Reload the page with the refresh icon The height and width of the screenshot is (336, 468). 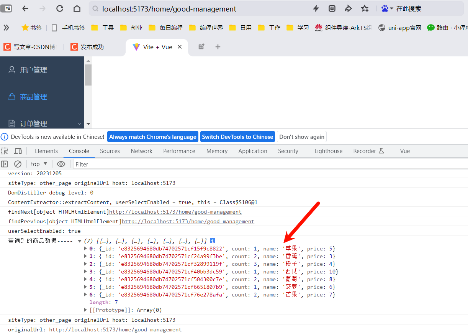click(59, 8)
